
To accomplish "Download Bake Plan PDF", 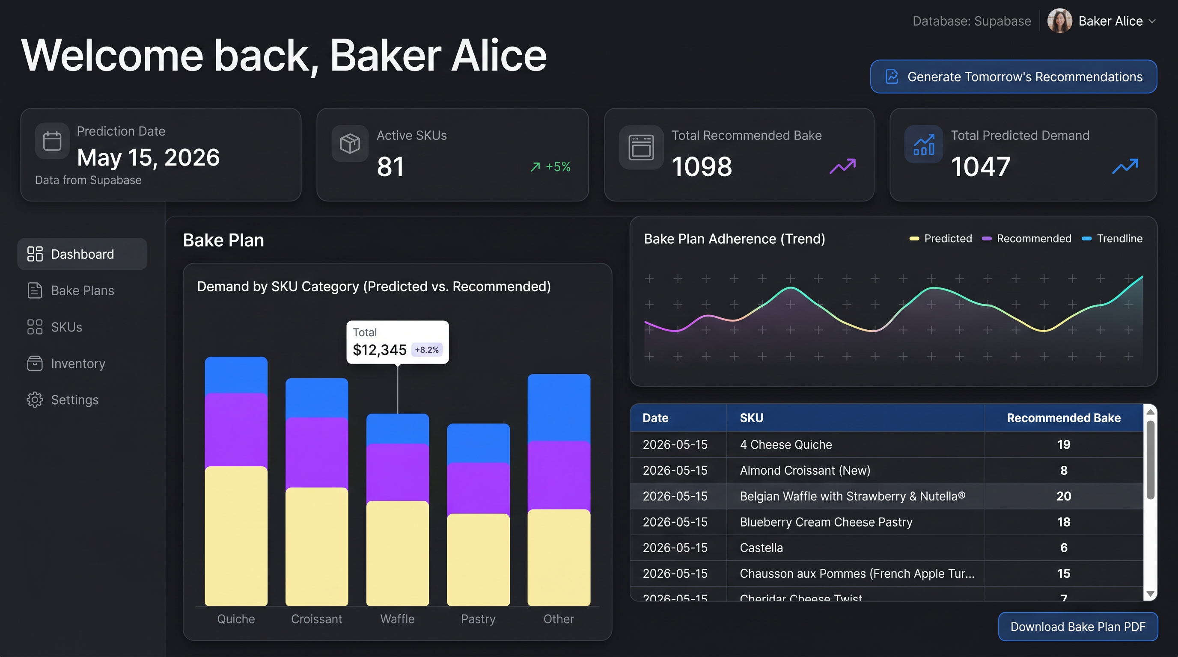I will [1078, 626].
